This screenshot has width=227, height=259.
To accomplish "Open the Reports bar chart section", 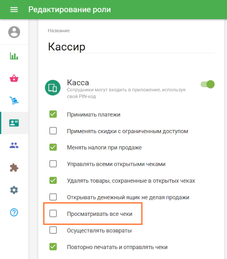I will pos(14,56).
